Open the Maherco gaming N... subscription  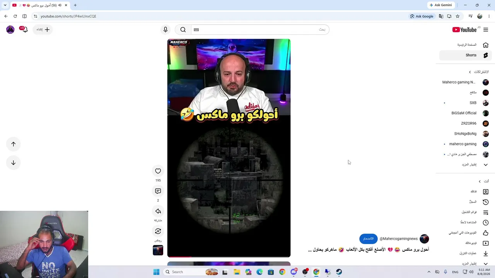click(466, 82)
